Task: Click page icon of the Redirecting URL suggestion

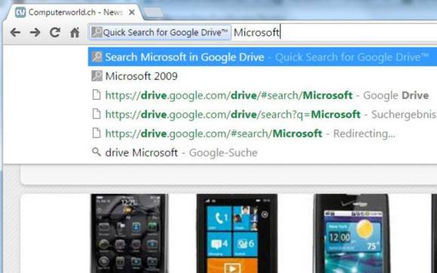Action: [96, 133]
